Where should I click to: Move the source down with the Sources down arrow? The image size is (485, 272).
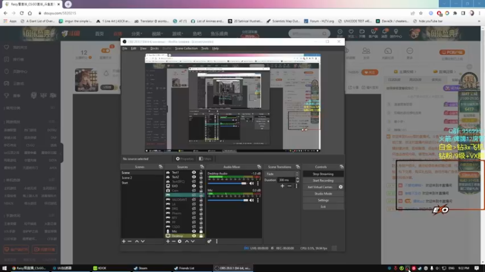coord(193,241)
